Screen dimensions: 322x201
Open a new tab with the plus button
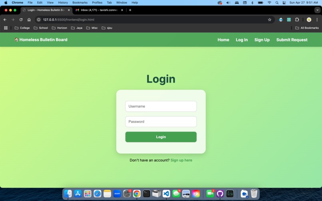(x=130, y=10)
